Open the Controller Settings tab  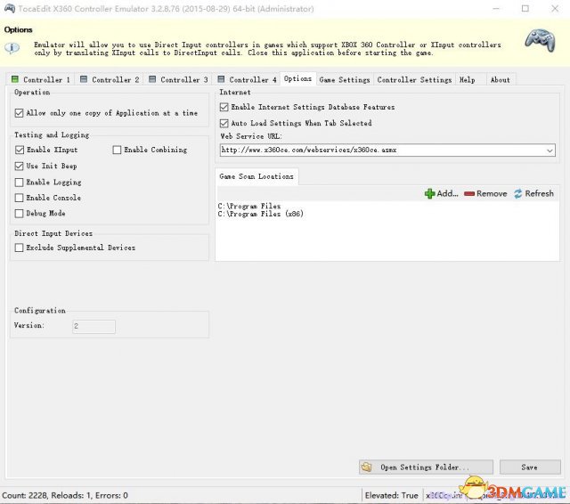[414, 79]
